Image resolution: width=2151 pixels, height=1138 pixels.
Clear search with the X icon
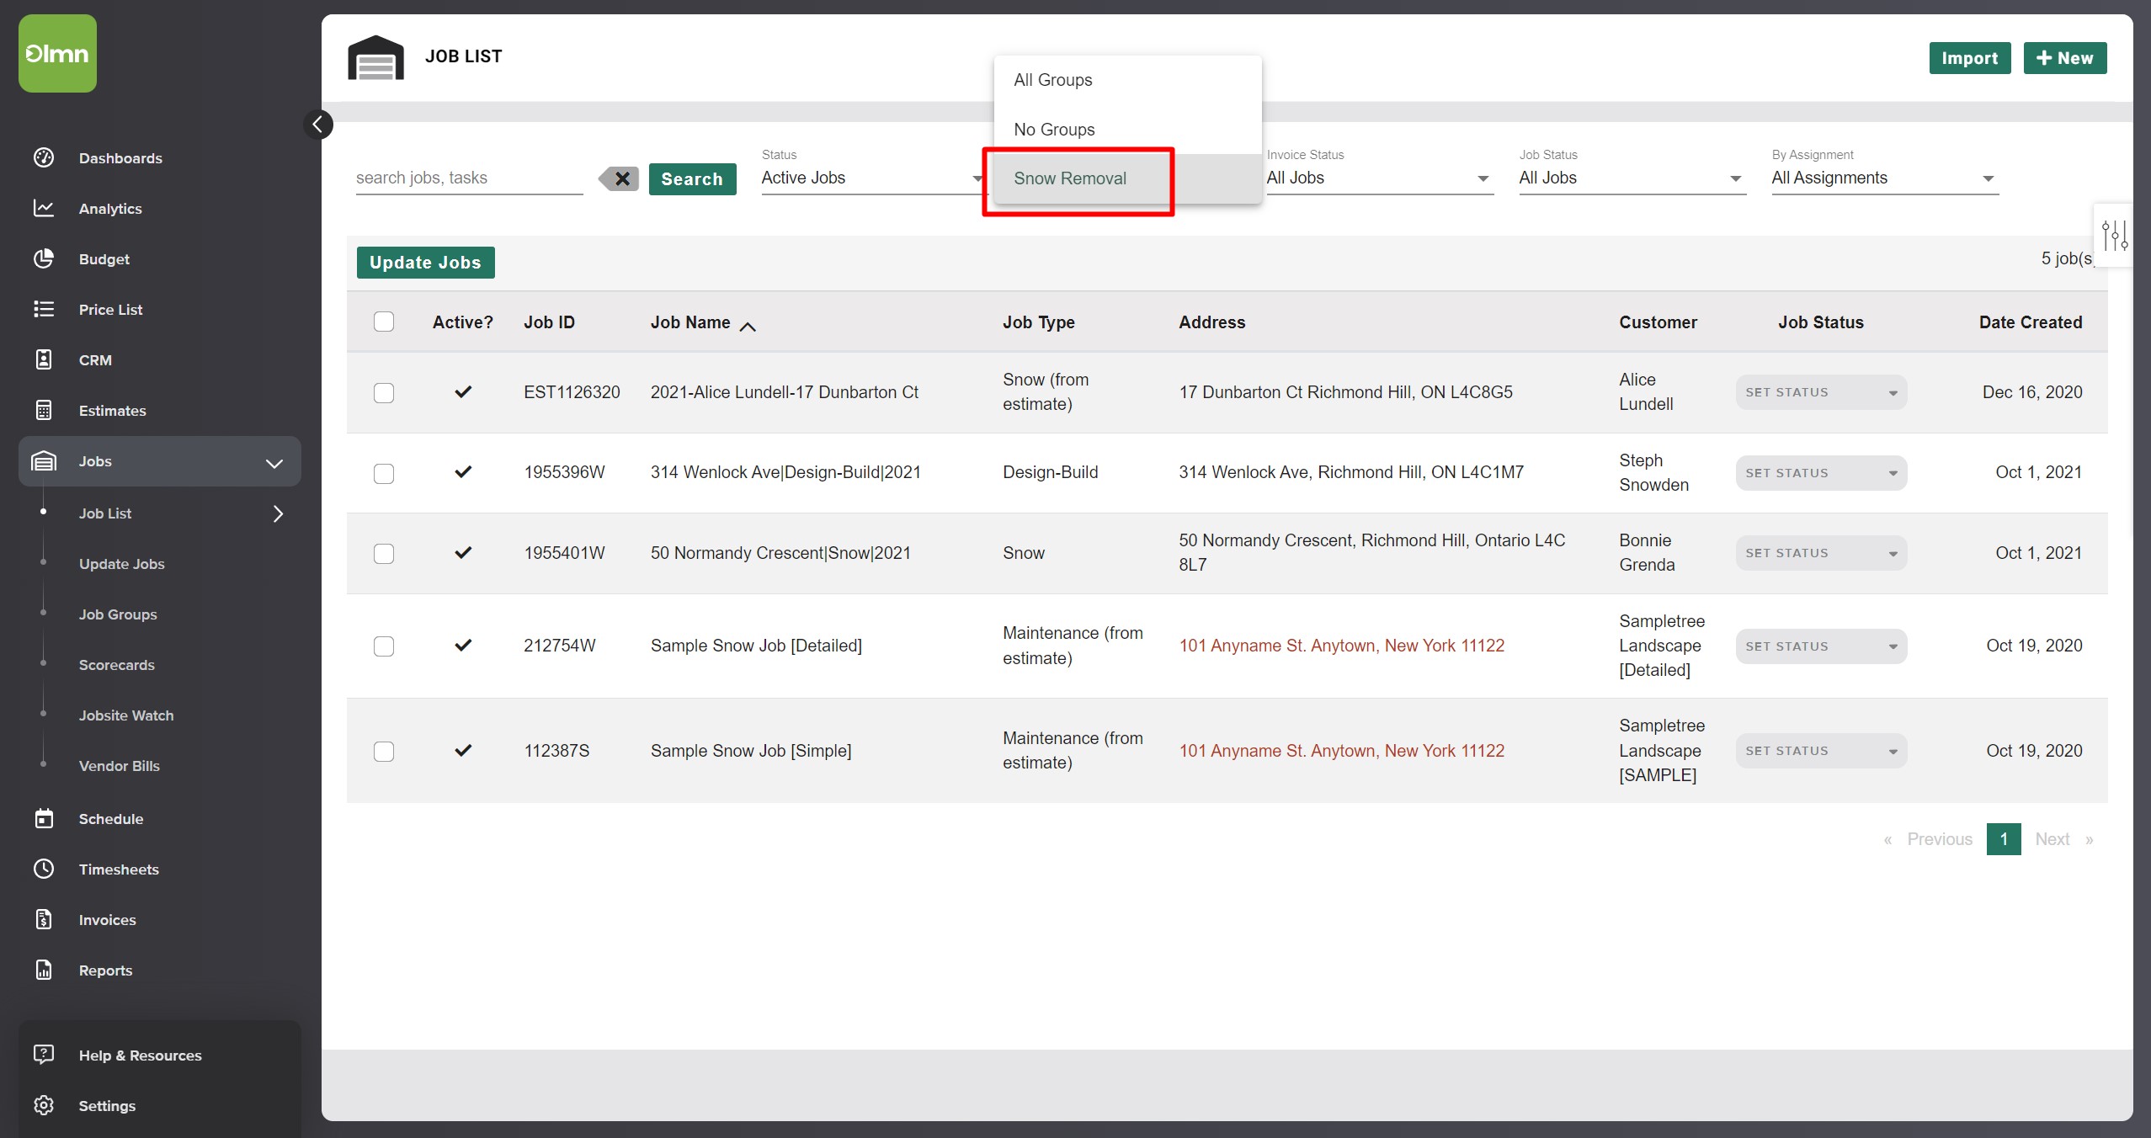[x=619, y=178]
